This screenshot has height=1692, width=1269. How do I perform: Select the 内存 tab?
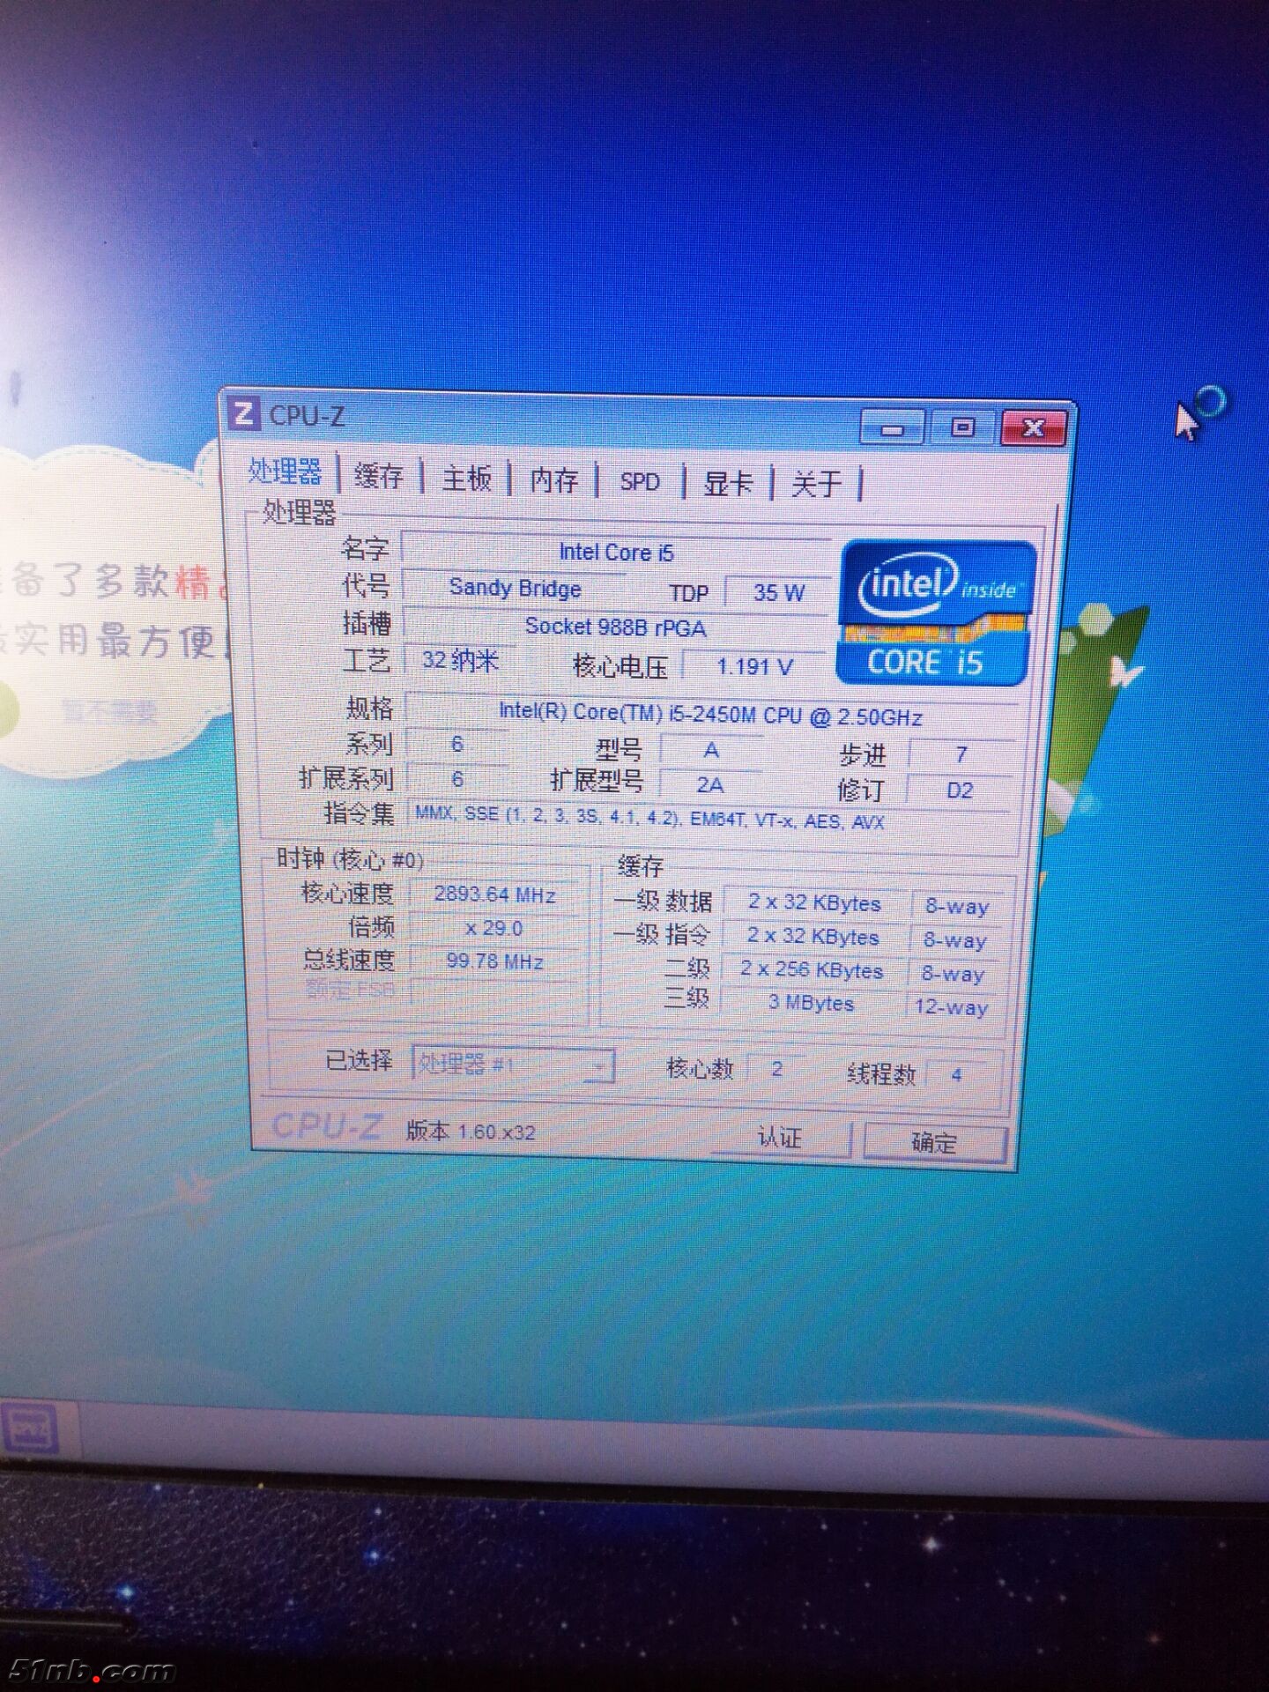coord(553,481)
